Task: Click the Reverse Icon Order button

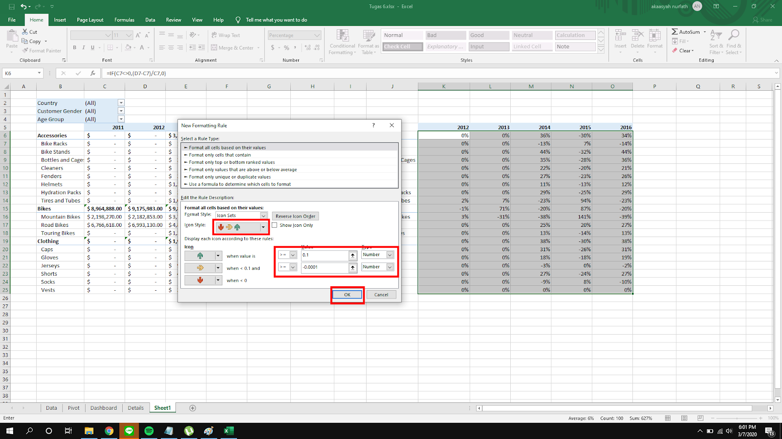Action: click(295, 216)
